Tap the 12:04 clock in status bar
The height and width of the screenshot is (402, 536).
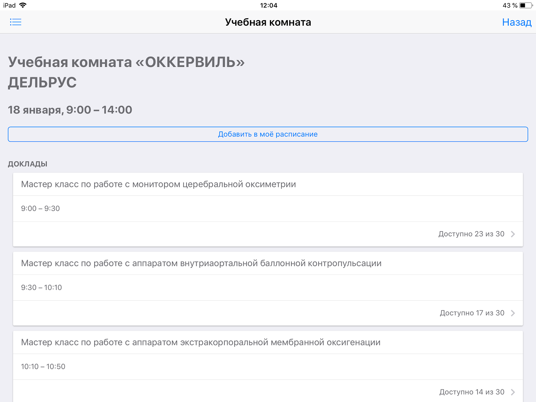268,5
